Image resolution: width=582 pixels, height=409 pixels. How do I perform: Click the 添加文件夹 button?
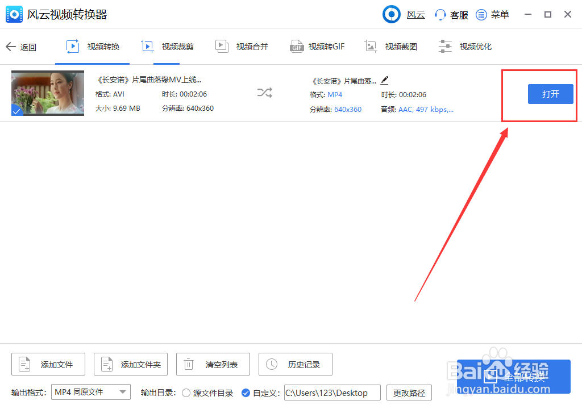[x=131, y=364]
